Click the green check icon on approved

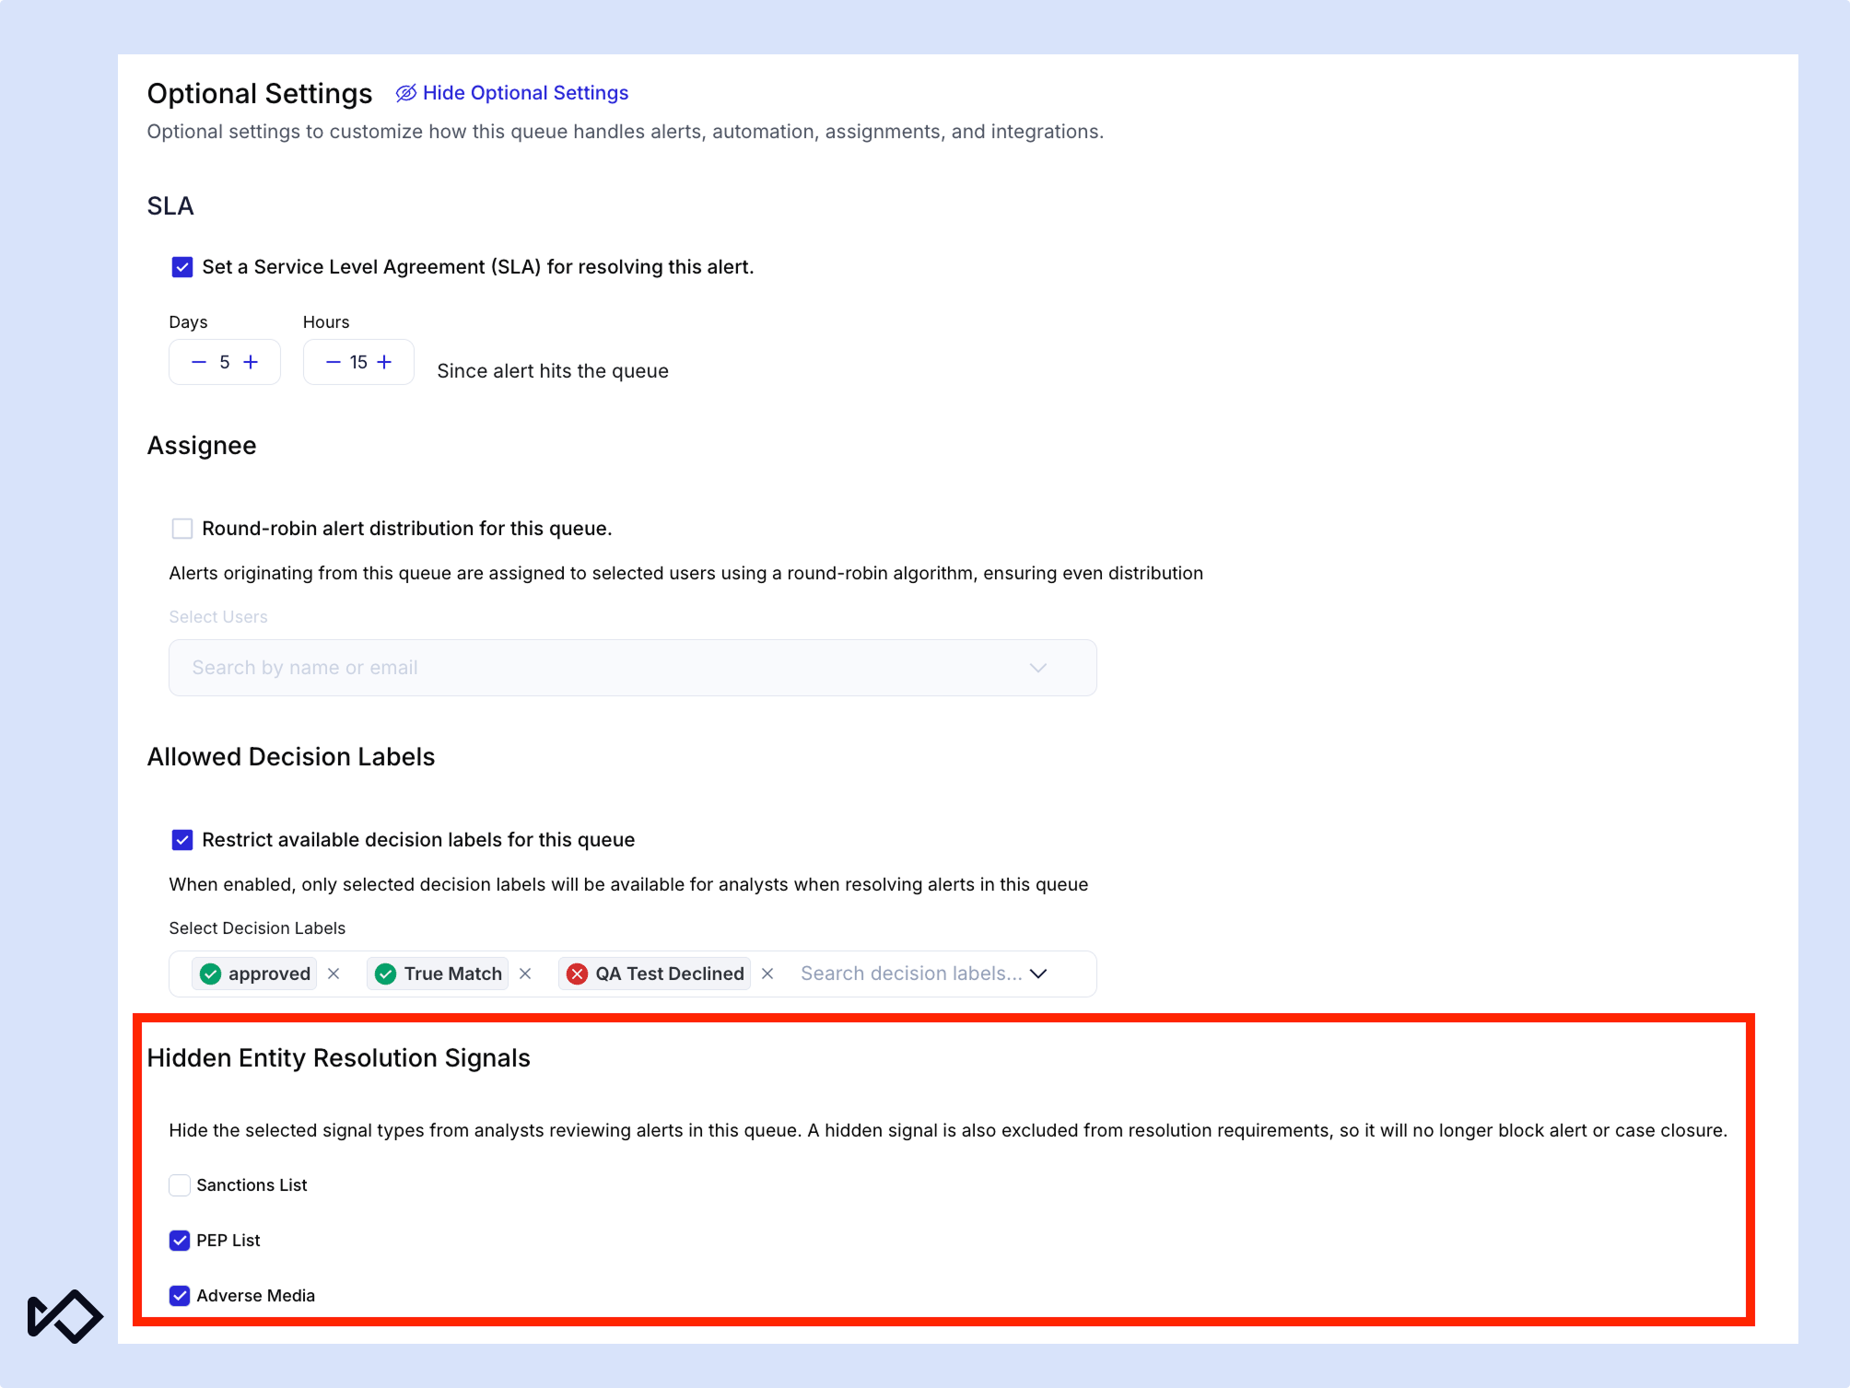211,974
